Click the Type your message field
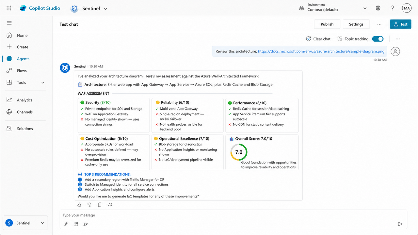Screen dimensions: 418x235 pyautogui.click(x=233, y=215)
